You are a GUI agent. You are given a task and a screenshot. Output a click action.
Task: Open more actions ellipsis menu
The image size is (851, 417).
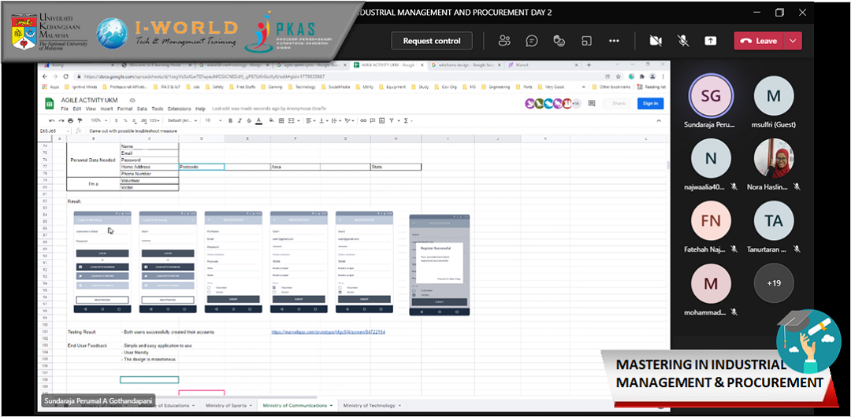pos(614,41)
